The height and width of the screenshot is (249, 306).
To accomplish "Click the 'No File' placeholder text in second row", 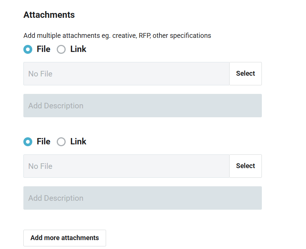I will pos(40,166).
